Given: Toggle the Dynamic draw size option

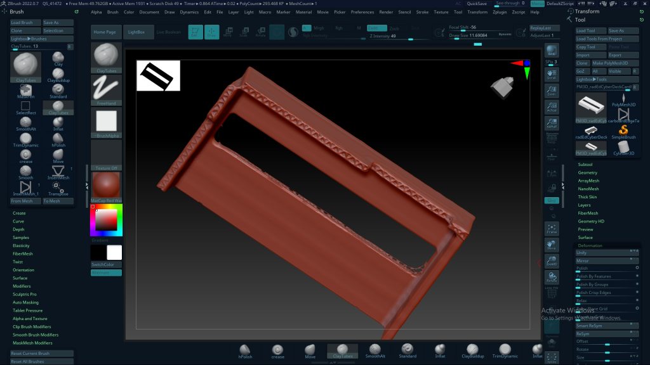Looking at the screenshot, I should tap(505, 34).
